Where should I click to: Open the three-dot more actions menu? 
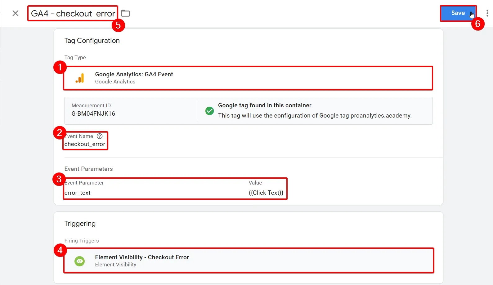tap(487, 13)
